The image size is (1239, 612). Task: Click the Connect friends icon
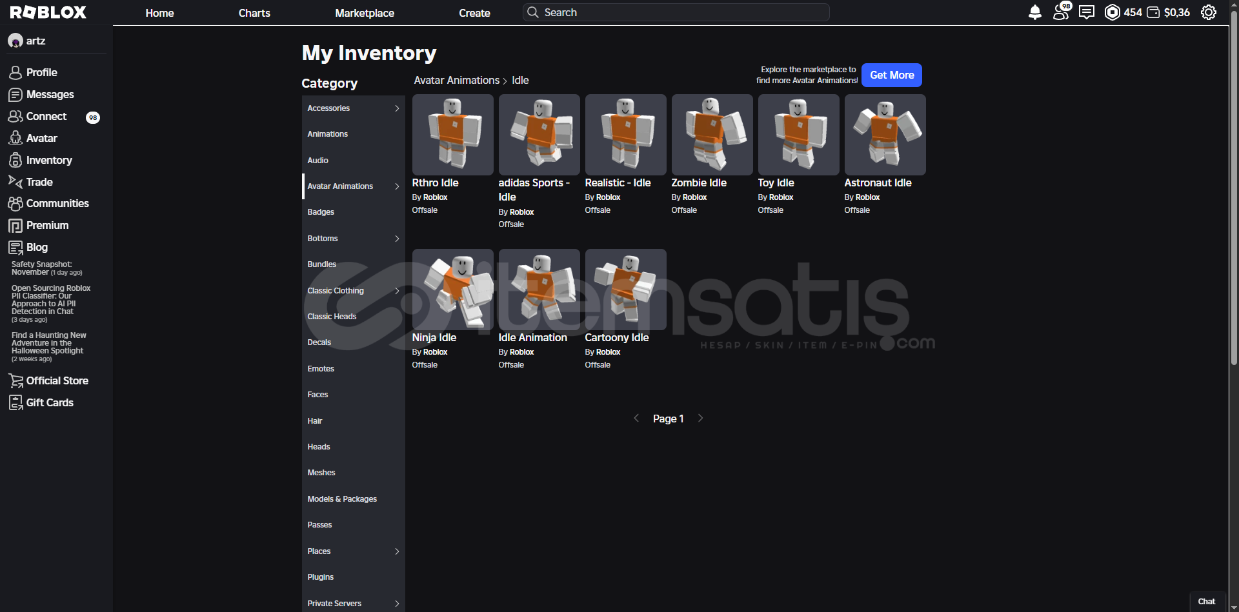point(15,116)
